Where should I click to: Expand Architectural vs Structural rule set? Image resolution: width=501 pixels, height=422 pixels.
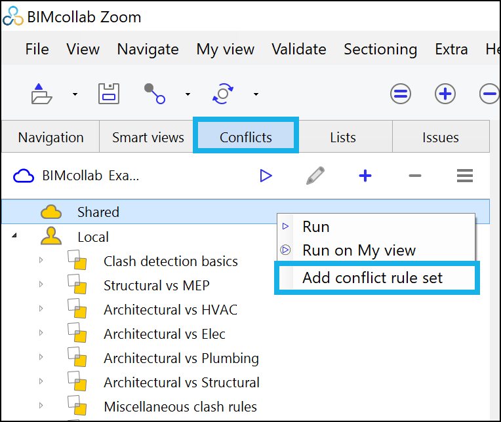point(41,381)
